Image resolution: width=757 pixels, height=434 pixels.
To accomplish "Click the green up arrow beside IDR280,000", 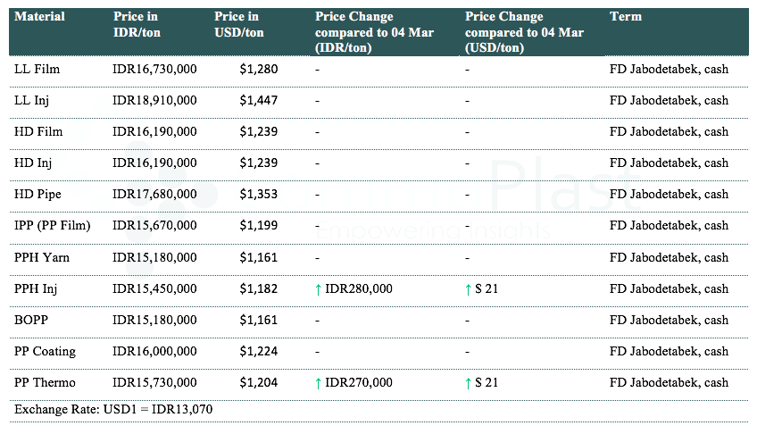I will (319, 288).
